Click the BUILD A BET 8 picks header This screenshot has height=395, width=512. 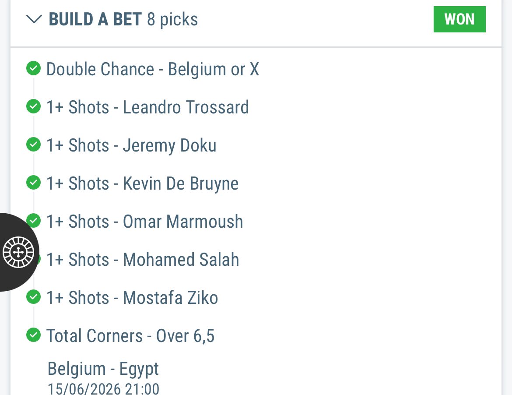click(x=123, y=19)
